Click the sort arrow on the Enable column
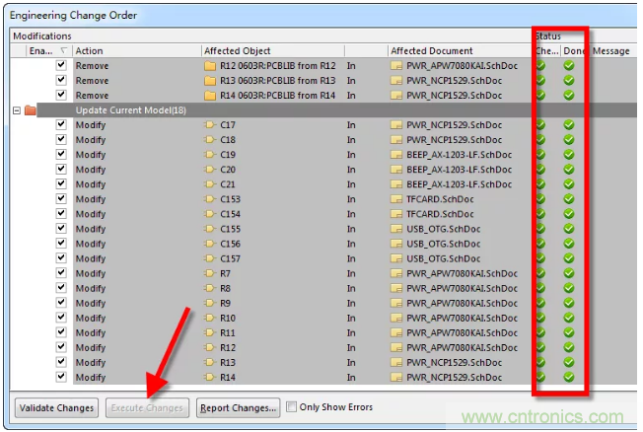 65,50
